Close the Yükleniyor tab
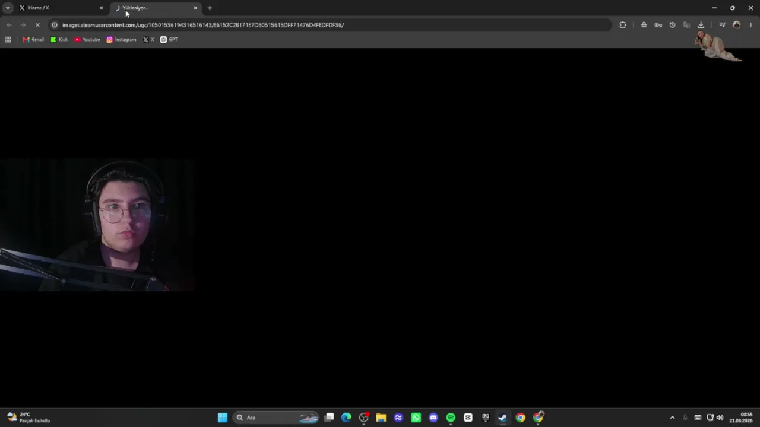This screenshot has width=760, height=427. (x=195, y=8)
